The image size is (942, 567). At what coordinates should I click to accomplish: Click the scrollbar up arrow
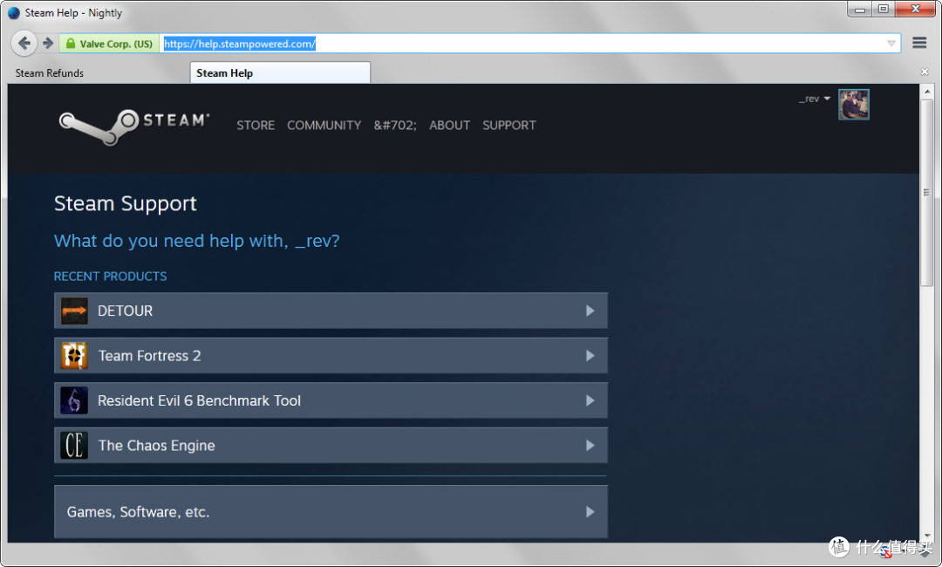tap(926, 92)
